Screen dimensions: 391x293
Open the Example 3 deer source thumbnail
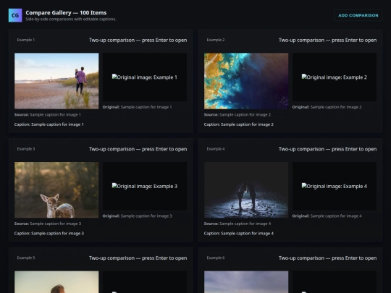pos(56,190)
